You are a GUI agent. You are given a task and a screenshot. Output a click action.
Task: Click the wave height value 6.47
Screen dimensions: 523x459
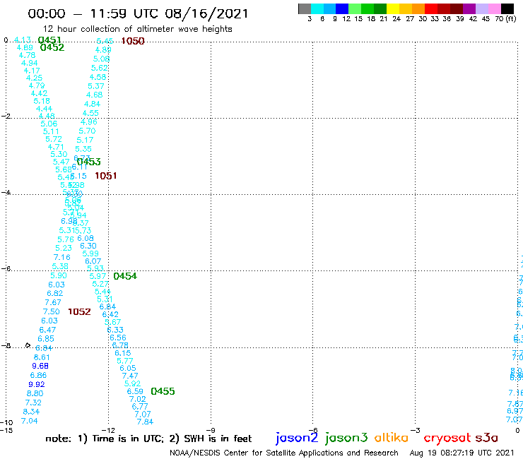tap(47, 330)
